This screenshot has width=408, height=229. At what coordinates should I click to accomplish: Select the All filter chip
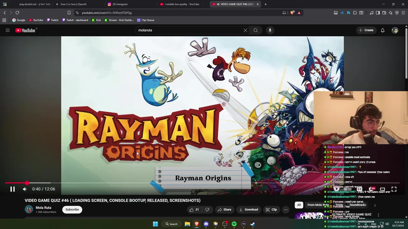click(x=299, y=205)
